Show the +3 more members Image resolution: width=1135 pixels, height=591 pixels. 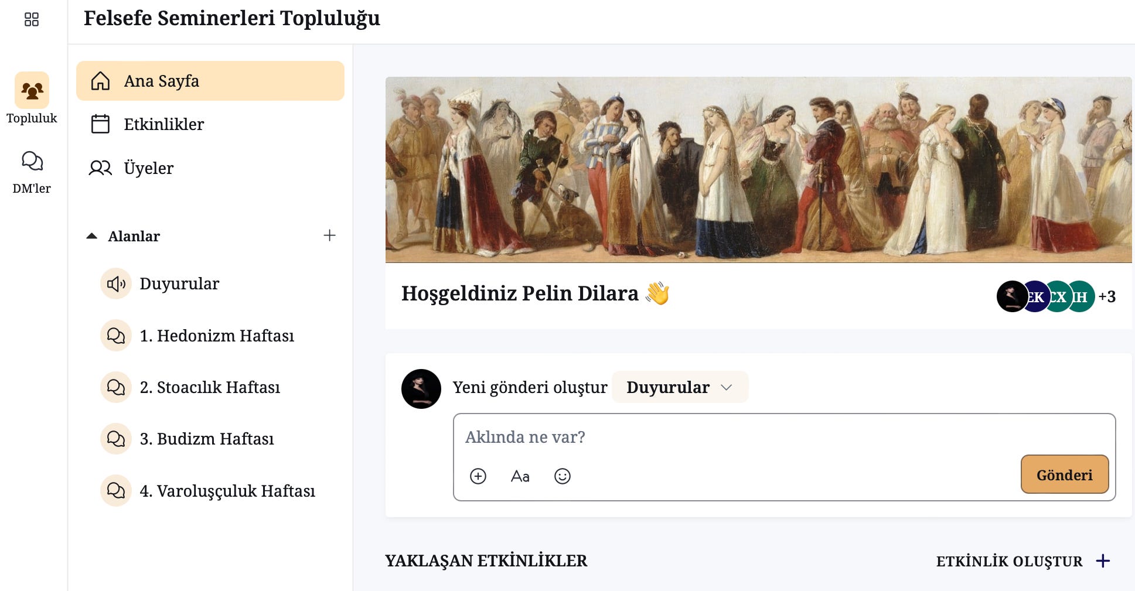coord(1107,296)
